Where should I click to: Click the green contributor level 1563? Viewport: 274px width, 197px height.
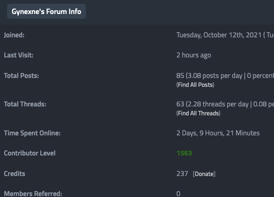pos(184,153)
